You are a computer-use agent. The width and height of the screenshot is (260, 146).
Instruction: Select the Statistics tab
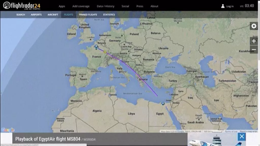pos(109,15)
